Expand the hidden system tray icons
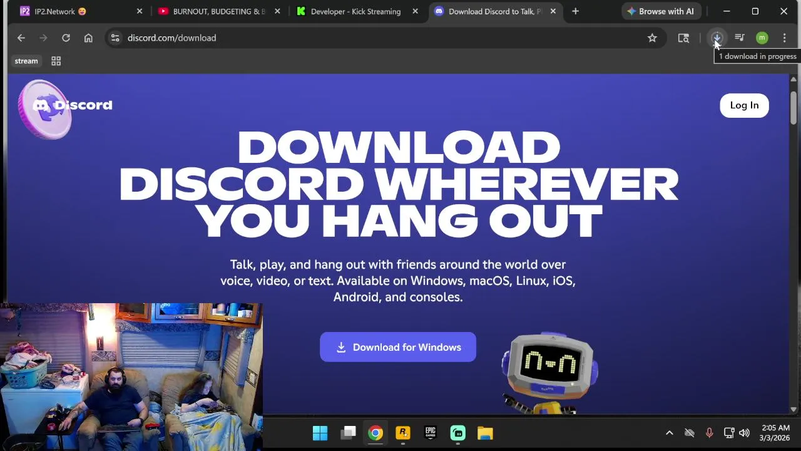 pyautogui.click(x=669, y=433)
